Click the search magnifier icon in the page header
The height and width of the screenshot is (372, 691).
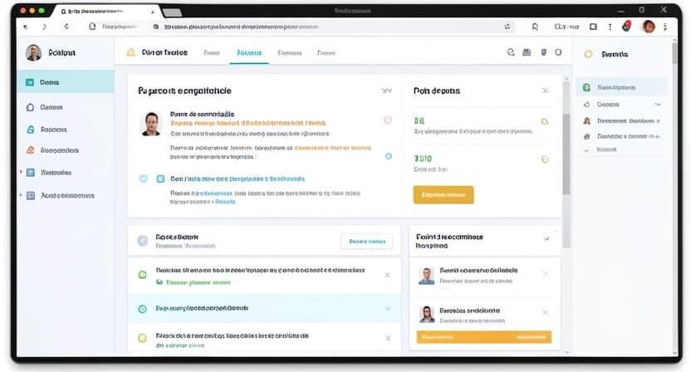pyautogui.click(x=511, y=52)
